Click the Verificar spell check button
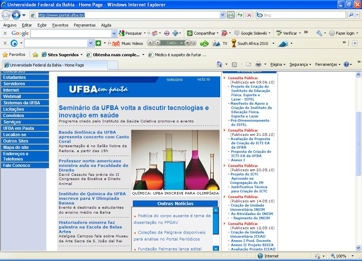The image size is (362, 261). click(x=286, y=33)
